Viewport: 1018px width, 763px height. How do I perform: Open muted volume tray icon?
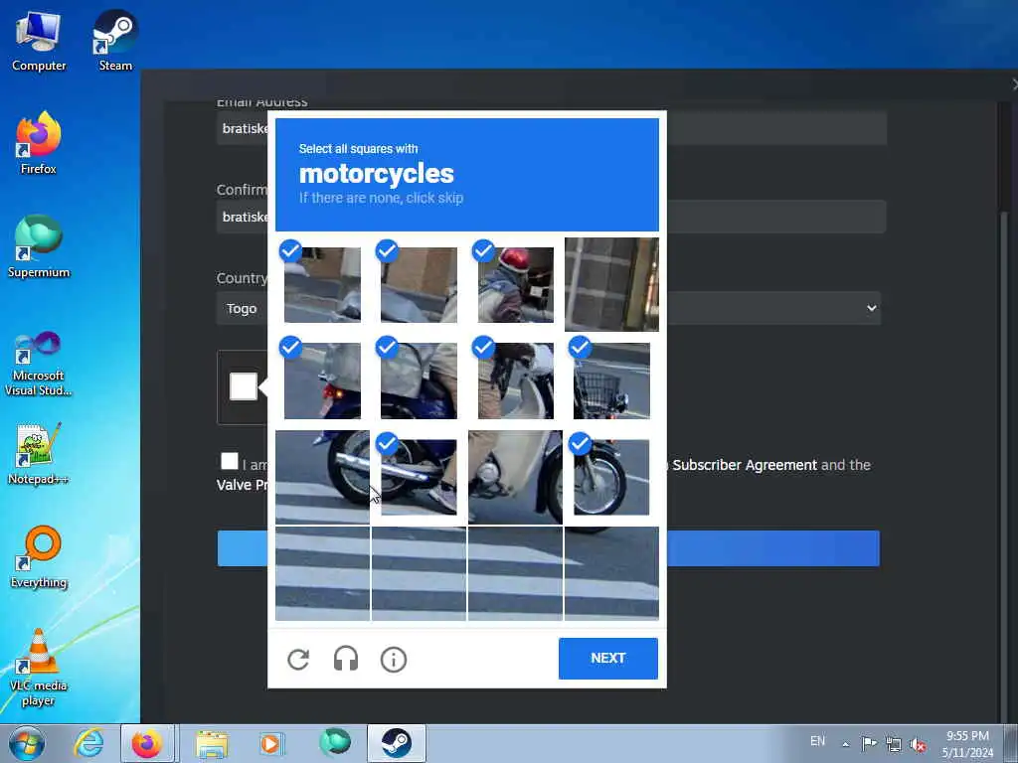[918, 744]
